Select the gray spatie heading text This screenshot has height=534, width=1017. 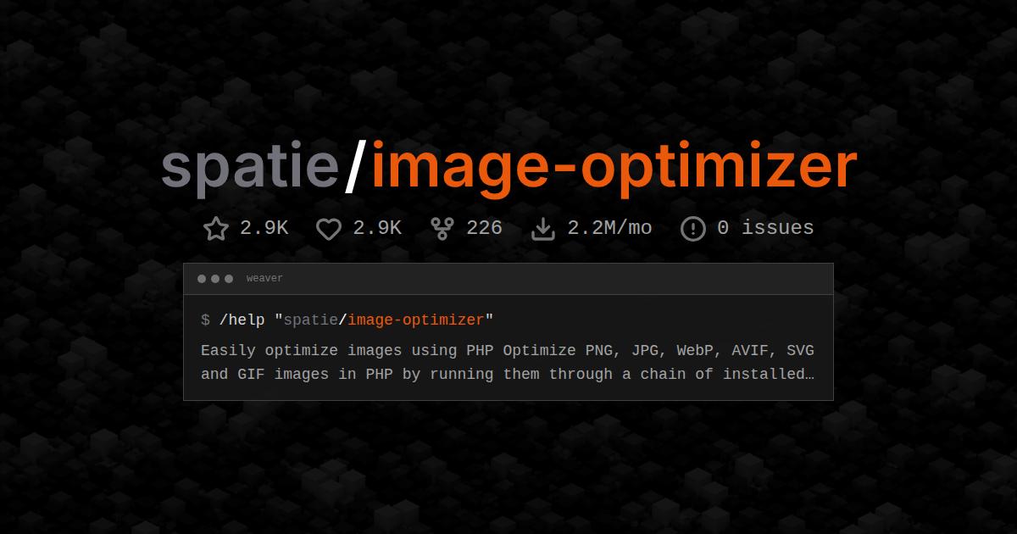coord(250,166)
